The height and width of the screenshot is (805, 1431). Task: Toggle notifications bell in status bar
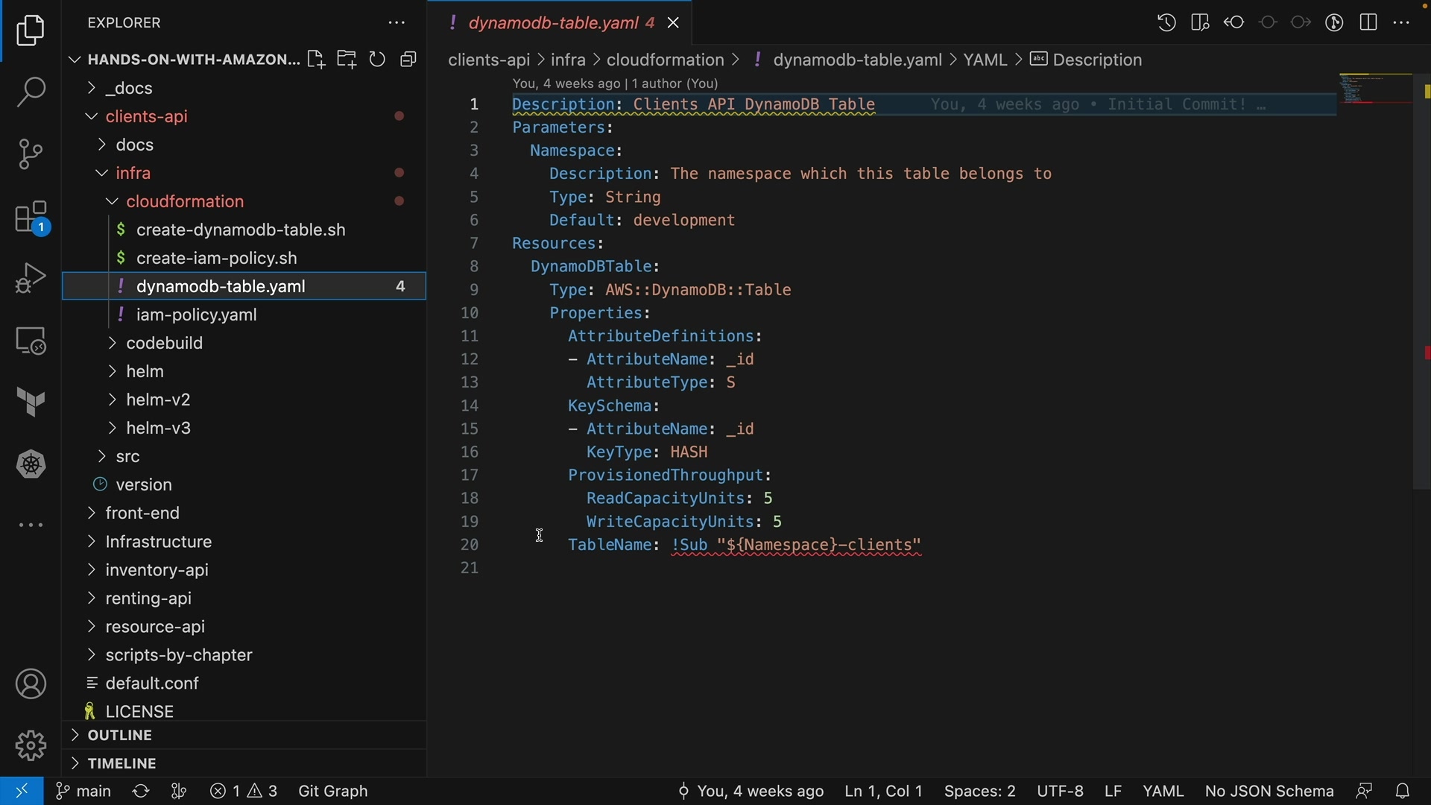point(1403,791)
